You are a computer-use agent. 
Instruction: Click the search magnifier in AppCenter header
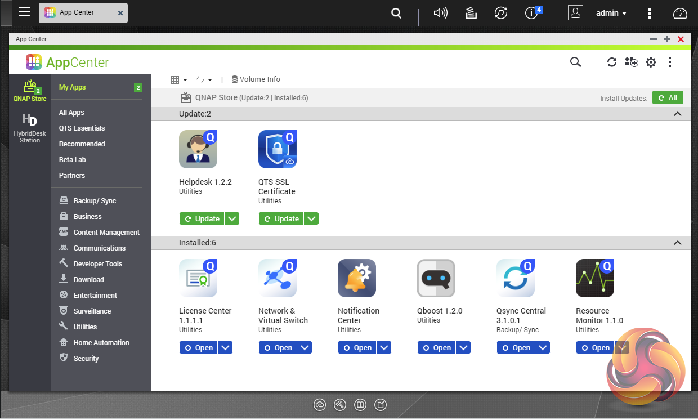point(575,62)
